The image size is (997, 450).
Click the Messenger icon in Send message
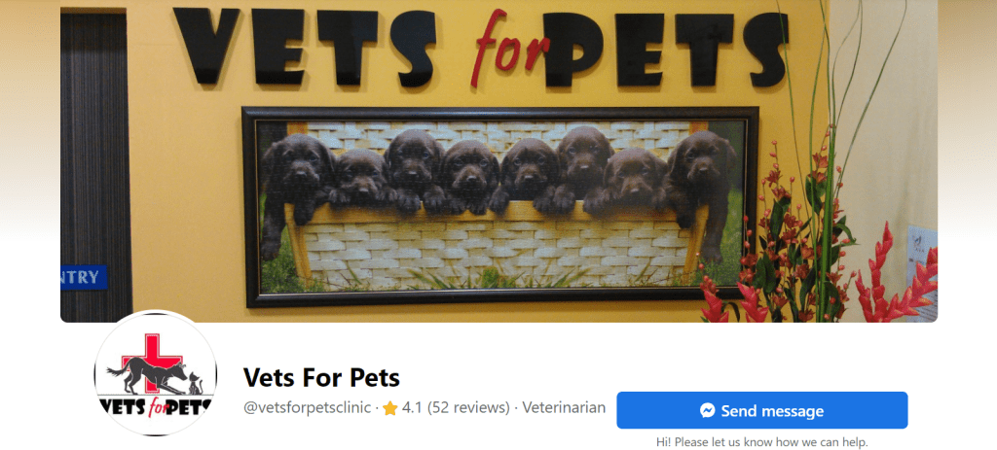click(x=708, y=411)
